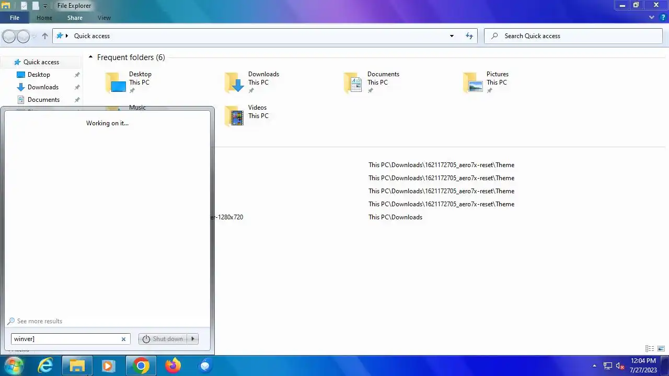
Task: Open the Downloads folder in Frequent folders
Action: [x=251, y=83]
